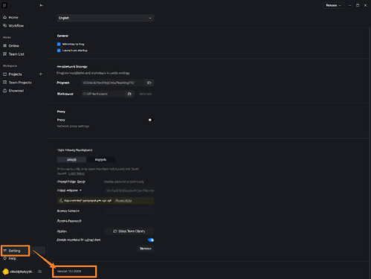The height and width of the screenshot is (279, 371).
Task: Open the Home page in sidebar
Action: pyautogui.click(x=13, y=17)
